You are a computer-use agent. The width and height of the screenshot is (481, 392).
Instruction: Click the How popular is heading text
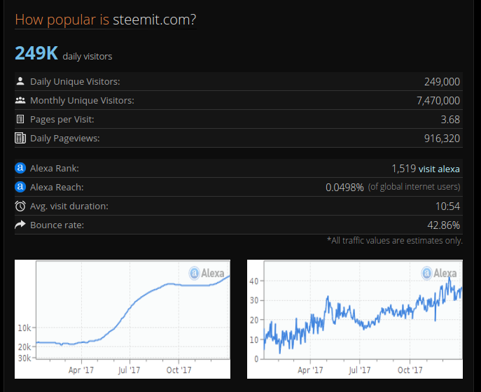62,20
